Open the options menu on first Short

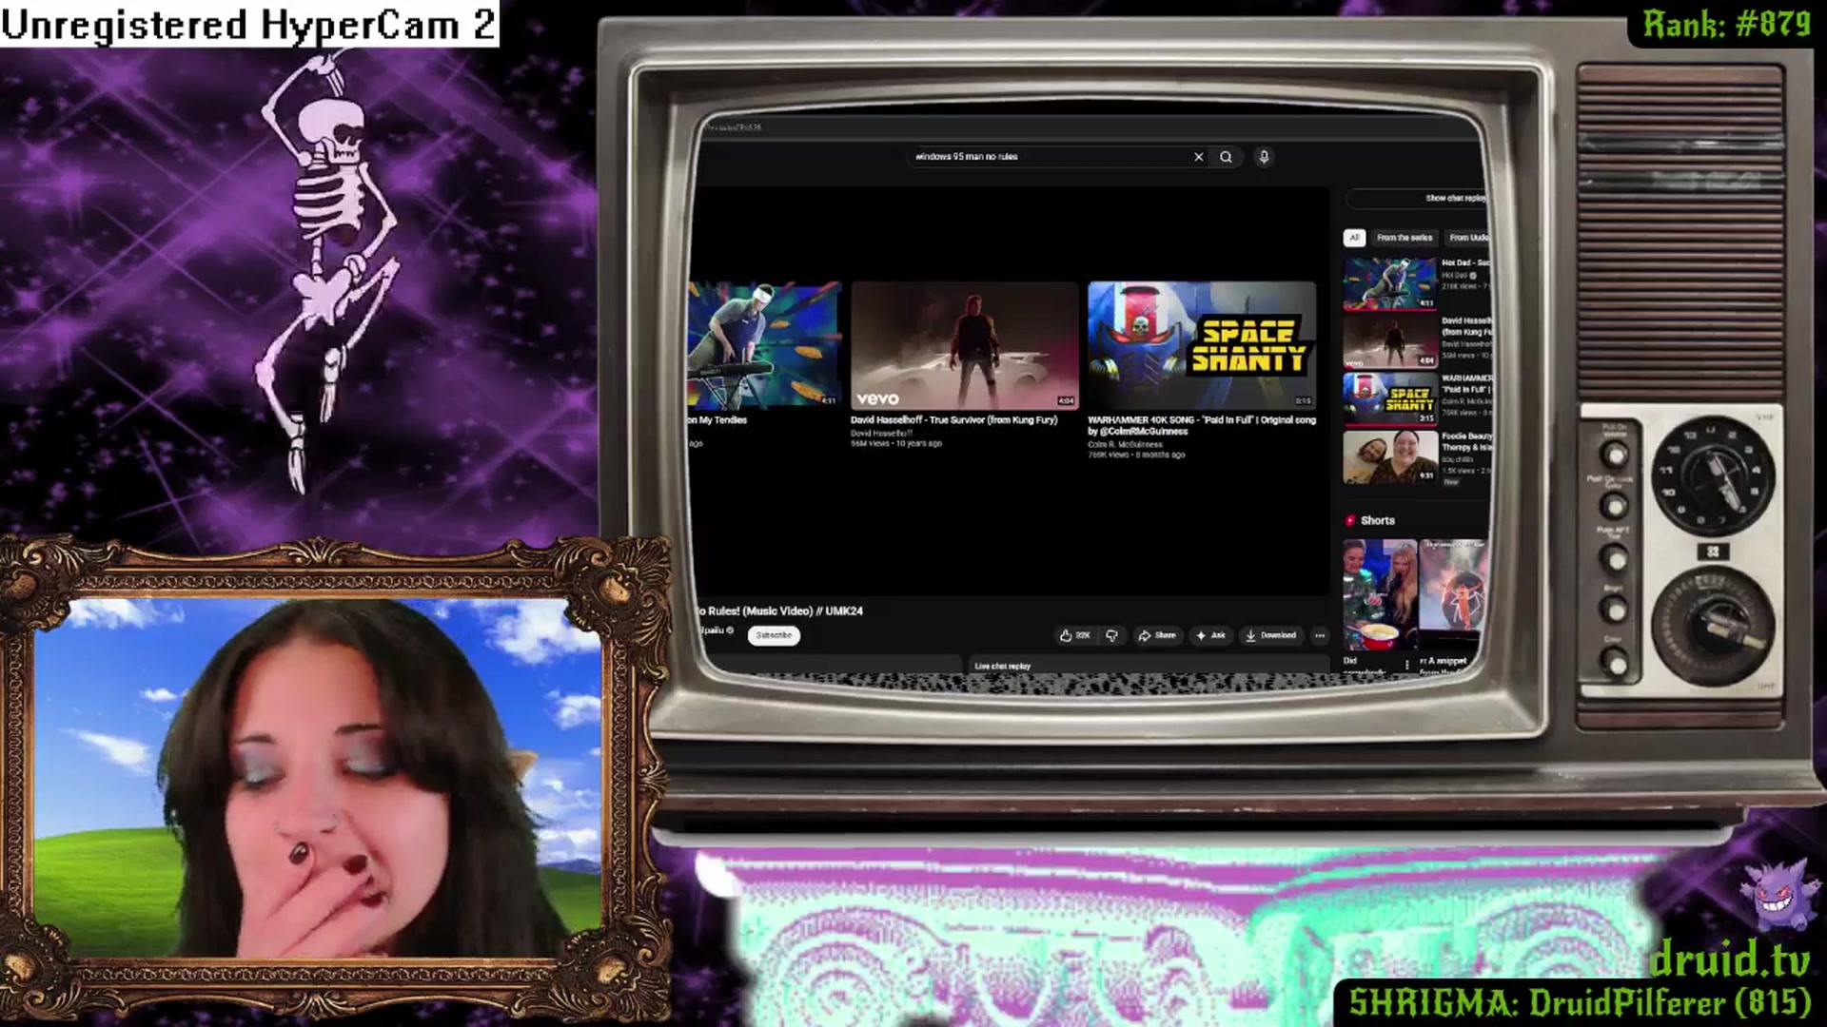(x=1406, y=665)
